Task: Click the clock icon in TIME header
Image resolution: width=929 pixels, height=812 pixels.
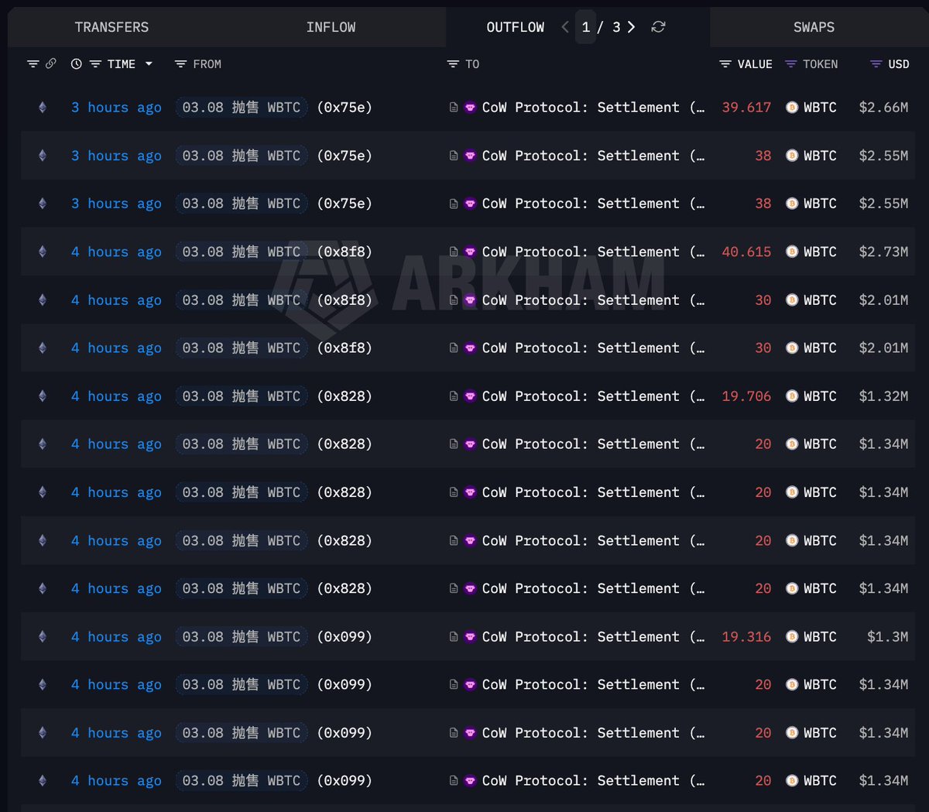Action: (x=76, y=64)
